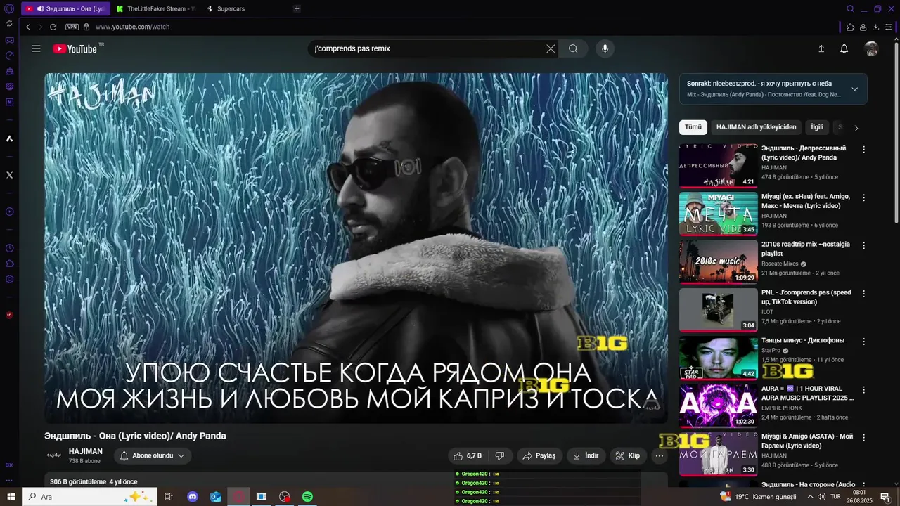Show more filter chips with right chevron
The width and height of the screenshot is (900, 506).
click(856, 128)
